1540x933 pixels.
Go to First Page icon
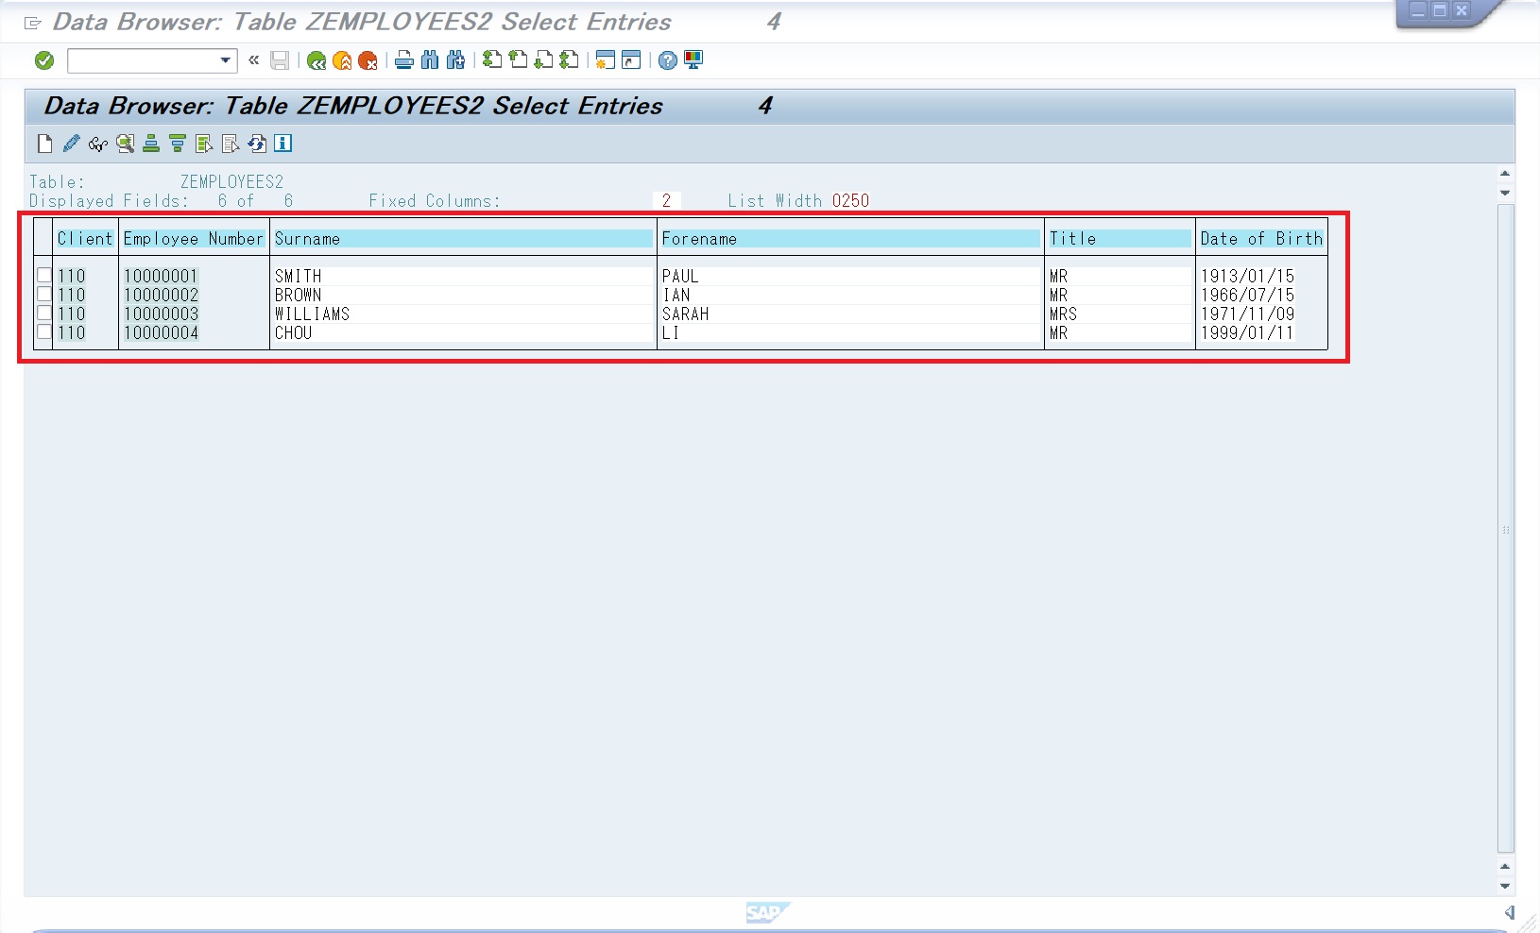coord(491,60)
